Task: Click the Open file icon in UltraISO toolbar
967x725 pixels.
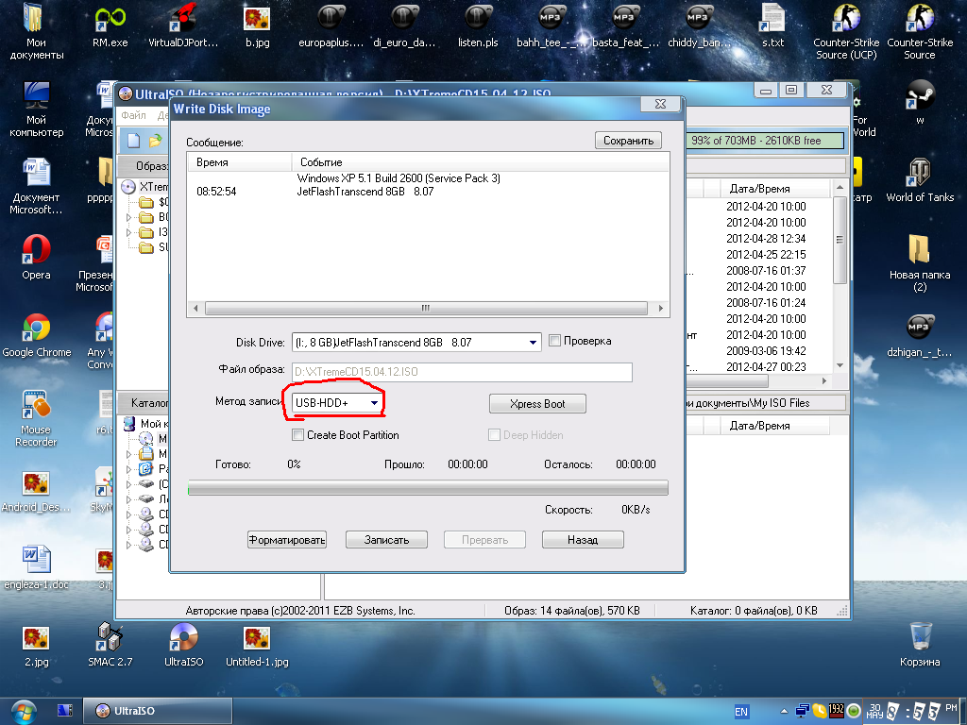Action: point(155,141)
